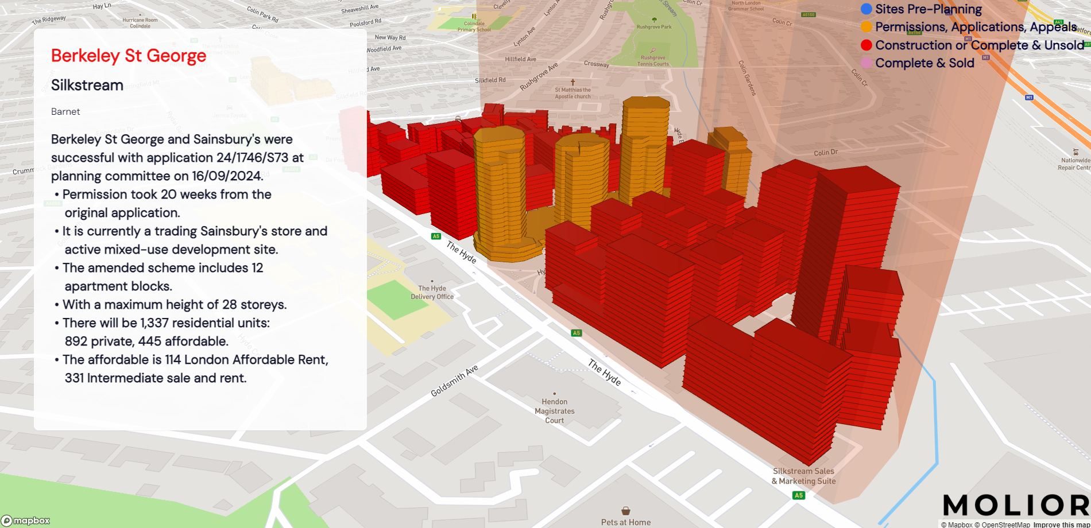1091x528 pixels.
Task: Click the Berkeley St George heading
Action: (x=129, y=56)
